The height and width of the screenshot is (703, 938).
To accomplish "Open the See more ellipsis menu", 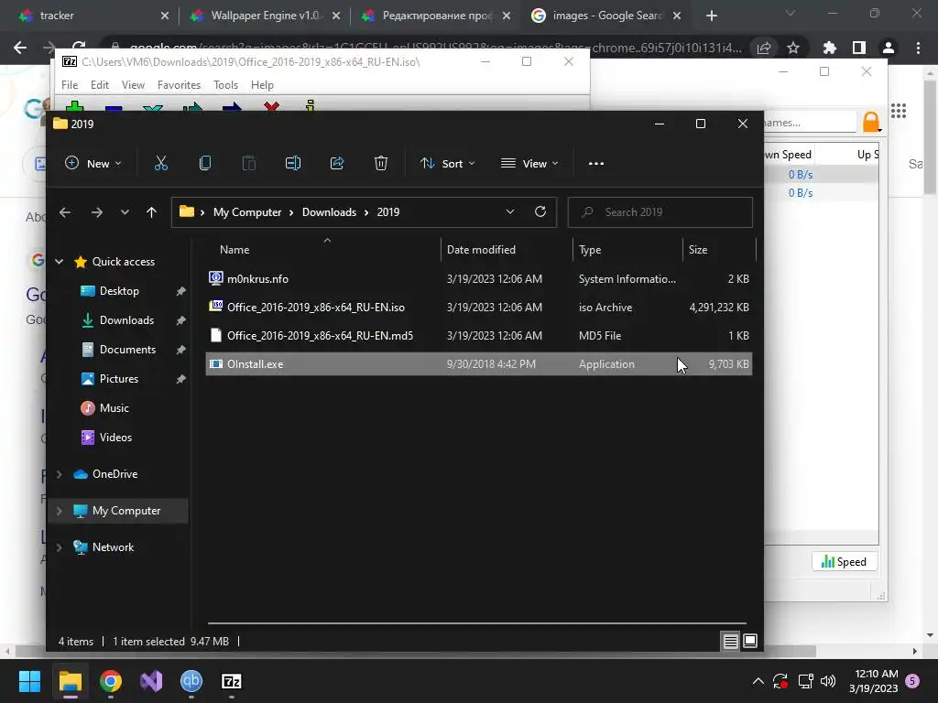I will point(595,164).
